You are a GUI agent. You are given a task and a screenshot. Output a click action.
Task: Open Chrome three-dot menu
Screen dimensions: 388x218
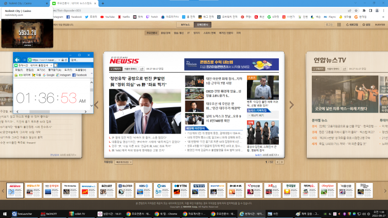coord(383,10)
